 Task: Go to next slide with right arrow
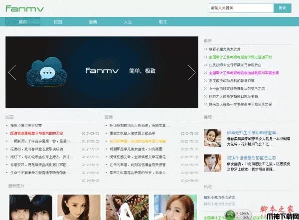coord(191,72)
